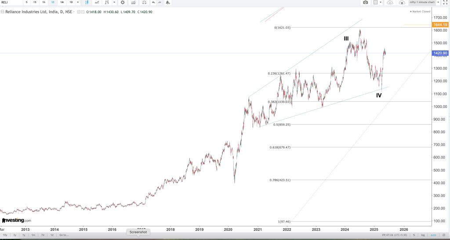Select the 15 minute interval
This screenshot has width=450, height=240.
pos(35,2)
